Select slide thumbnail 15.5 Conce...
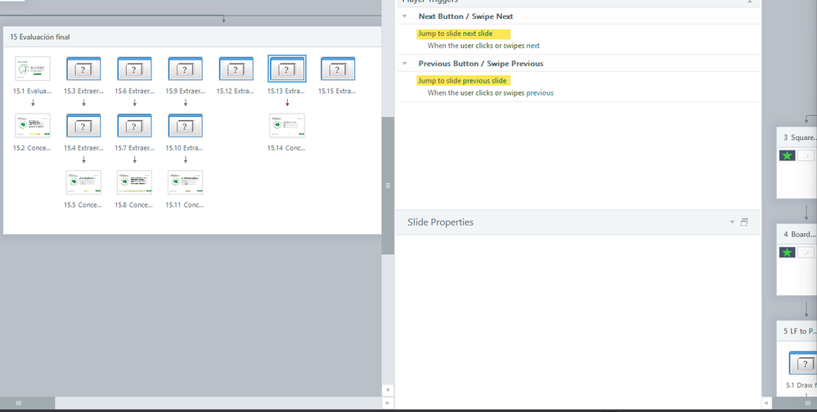This screenshot has width=817, height=412. point(83,182)
